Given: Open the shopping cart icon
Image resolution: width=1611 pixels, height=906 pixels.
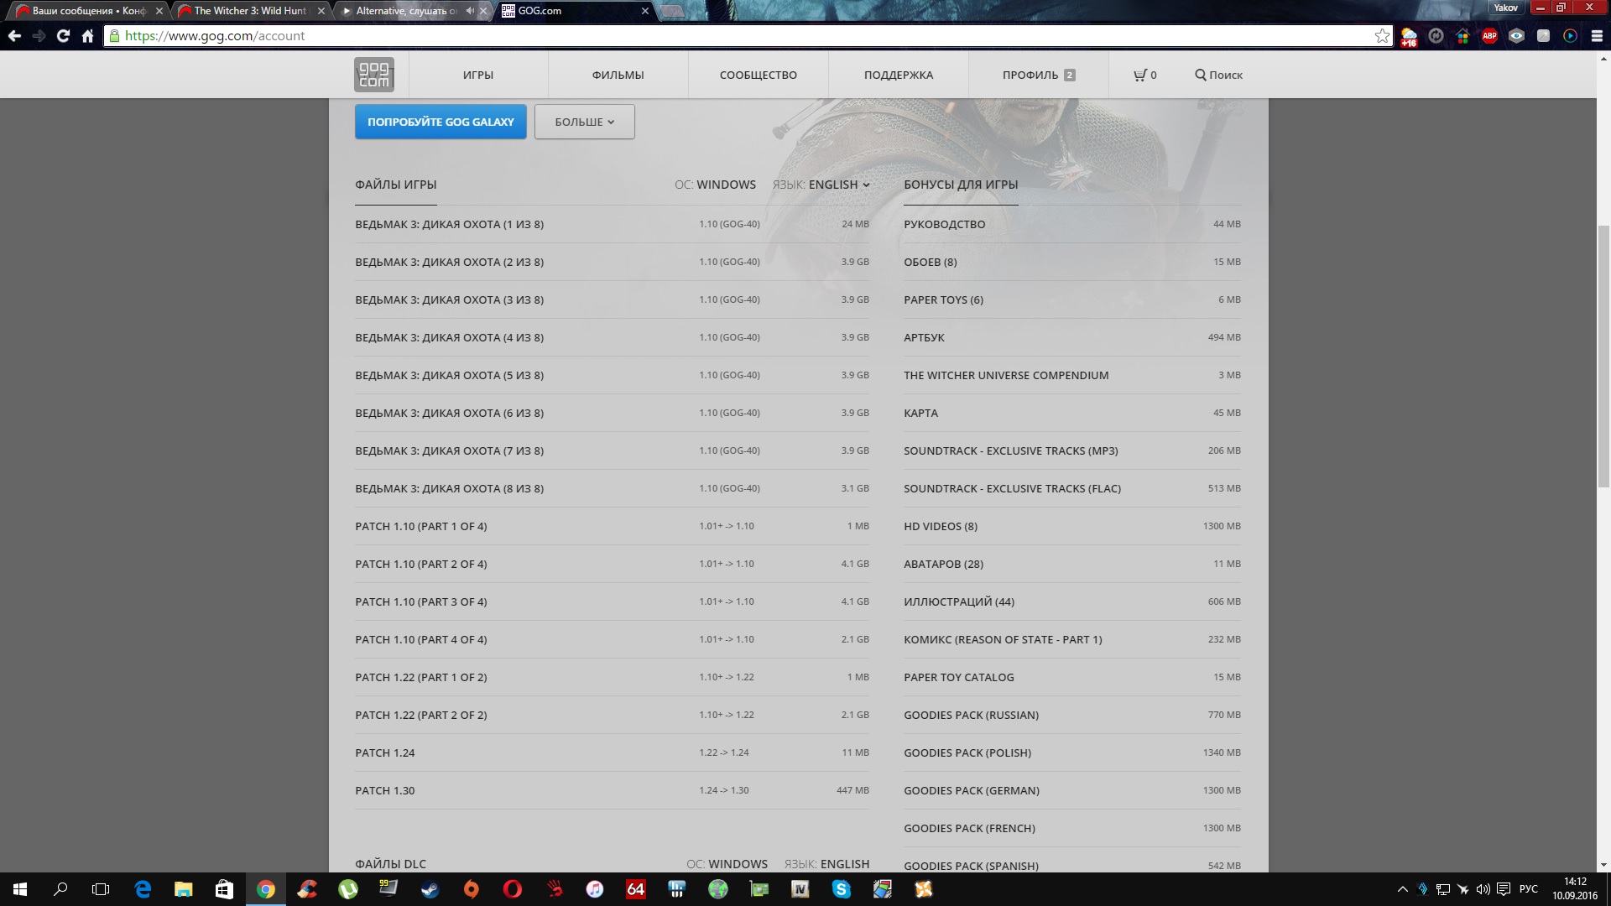Looking at the screenshot, I should click(1139, 75).
